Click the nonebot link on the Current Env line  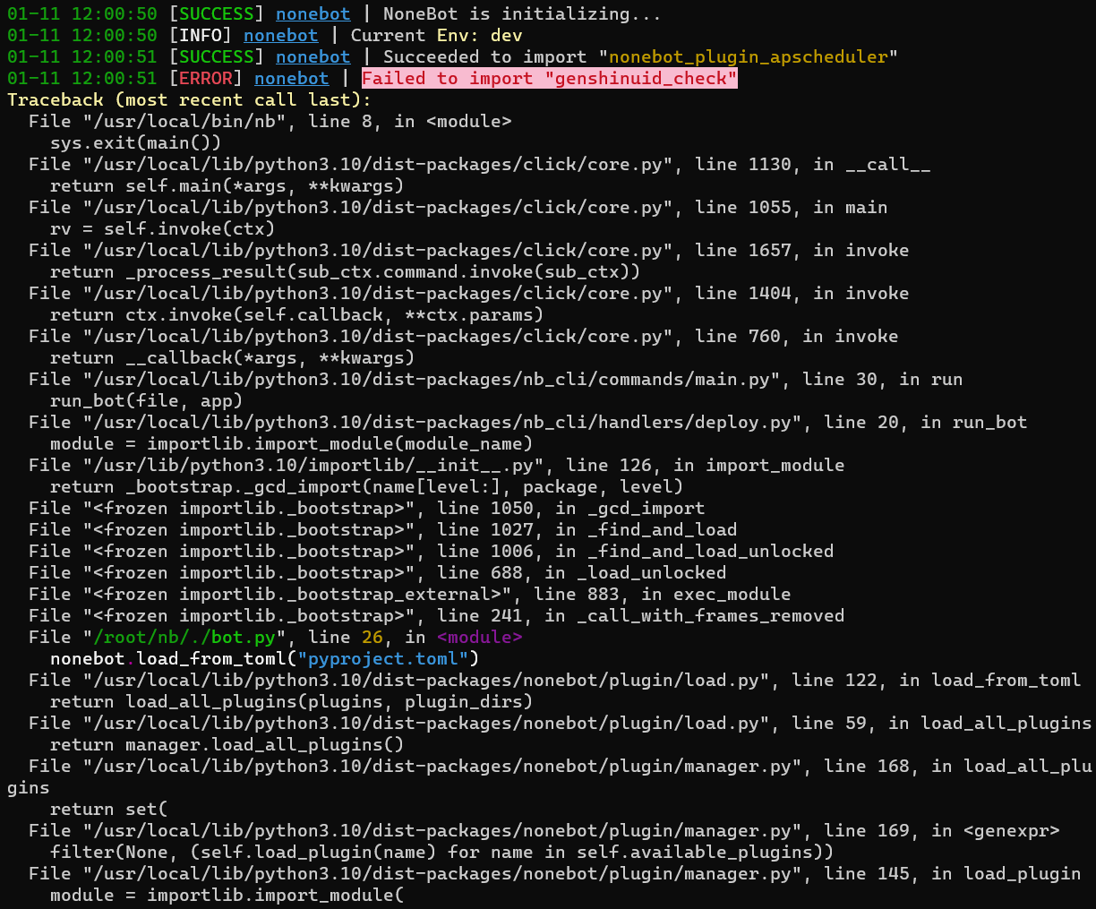pyautogui.click(x=280, y=35)
